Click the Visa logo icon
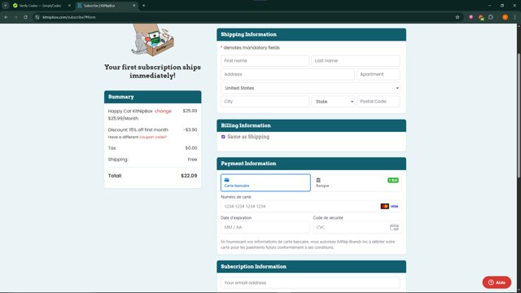Image resolution: width=521 pixels, height=293 pixels. point(394,206)
